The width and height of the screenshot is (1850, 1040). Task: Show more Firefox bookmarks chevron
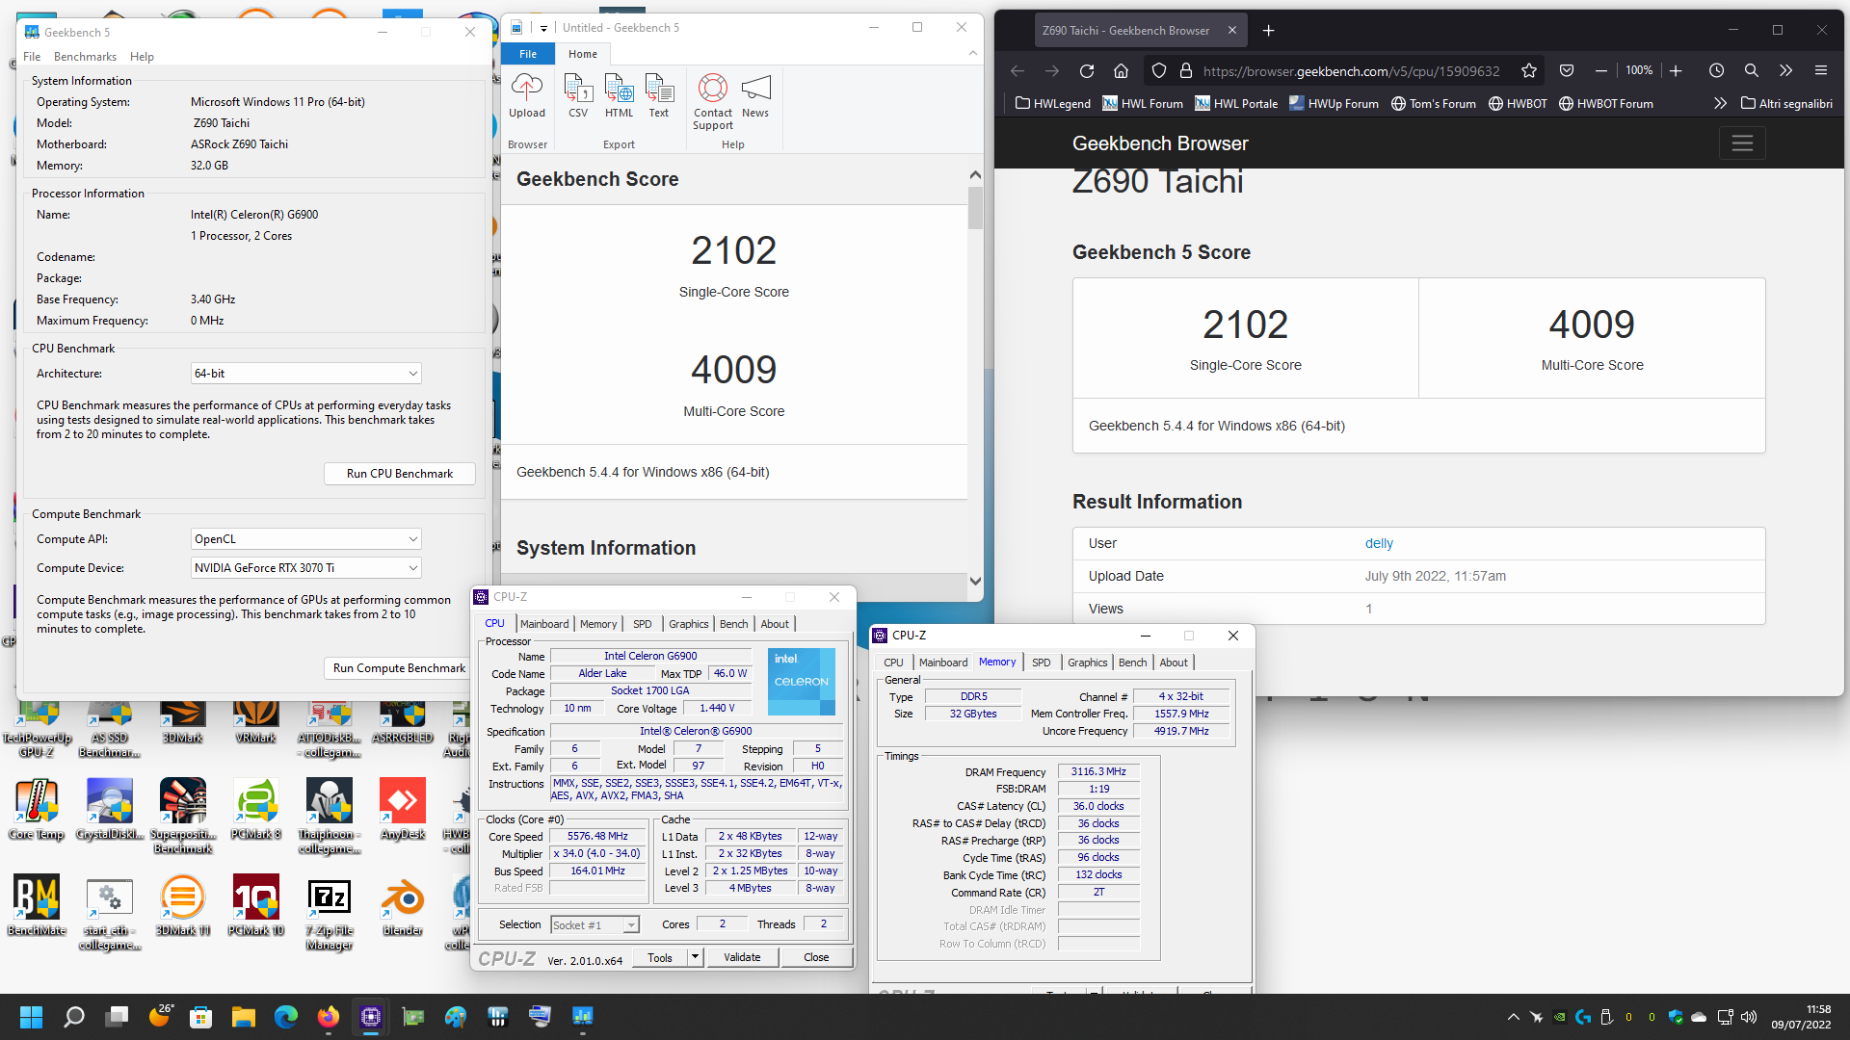coord(1721,103)
